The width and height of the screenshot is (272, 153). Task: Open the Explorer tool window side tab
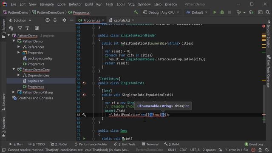coord(3,29)
